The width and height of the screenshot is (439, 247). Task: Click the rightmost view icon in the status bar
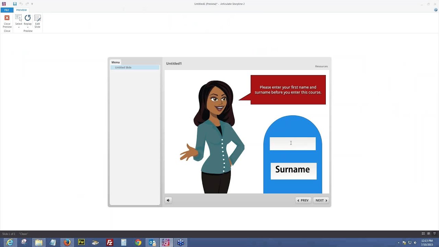pos(434,234)
